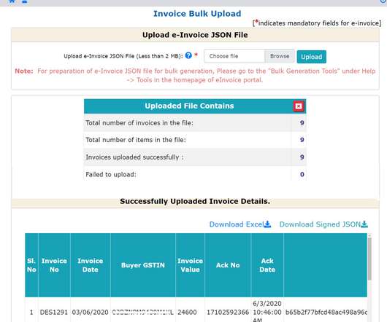387x322 pixels.
Task: Click the Buyer GSTIN column header
Action: coord(143,265)
